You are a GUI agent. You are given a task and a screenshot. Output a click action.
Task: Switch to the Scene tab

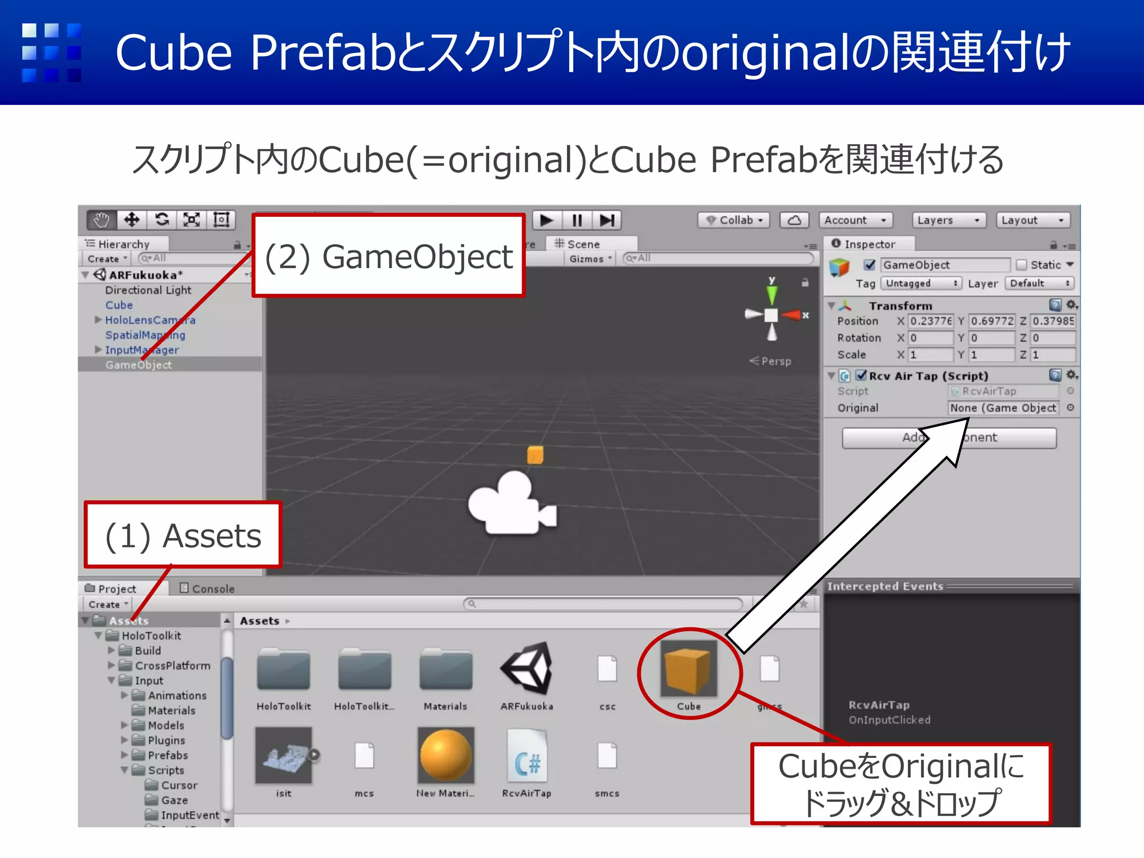(x=592, y=244)
